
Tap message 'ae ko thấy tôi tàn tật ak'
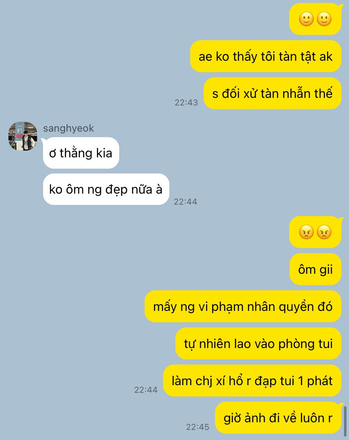tap(266, 56)
